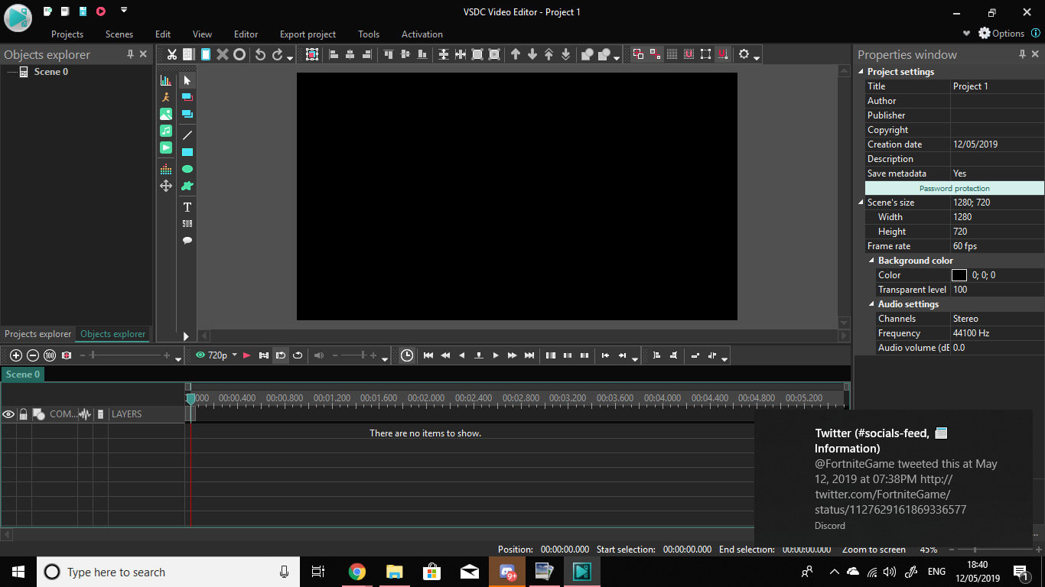Click the Cut scissors icon in toolbar
This screenshot has width=1045, height=587.
point(172,54)
